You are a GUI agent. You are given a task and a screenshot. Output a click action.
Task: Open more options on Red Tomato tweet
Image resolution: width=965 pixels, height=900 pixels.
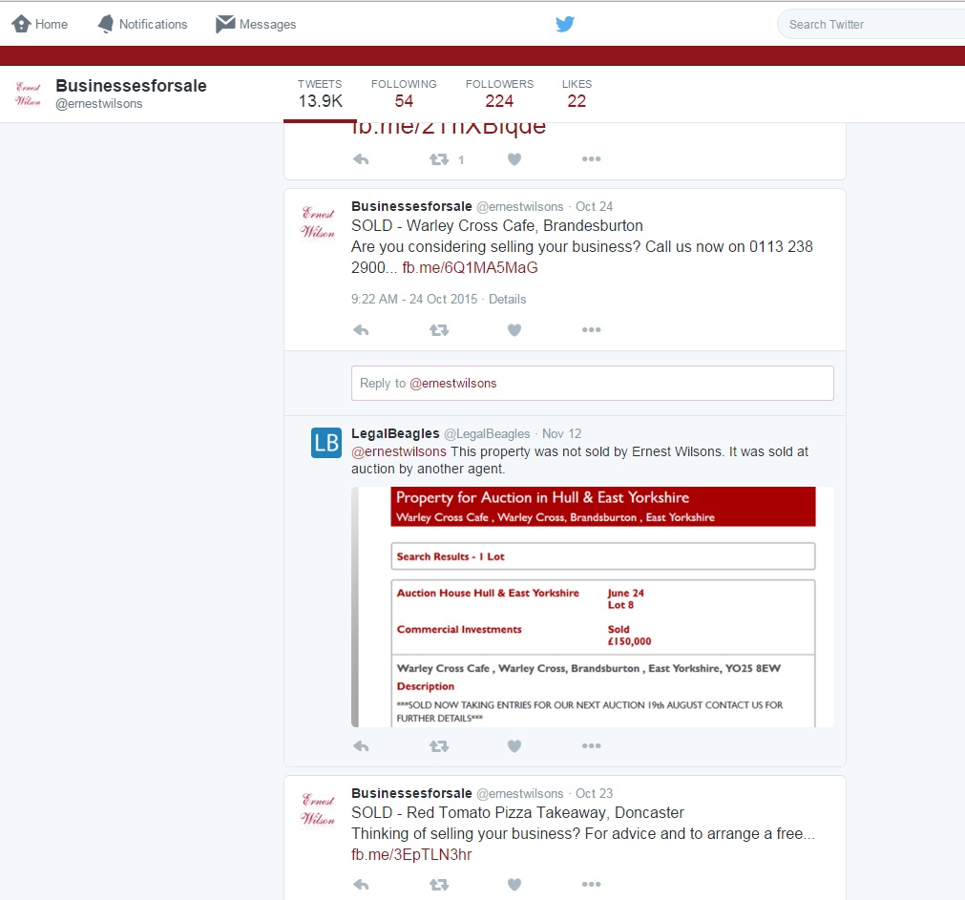point(592,884)
